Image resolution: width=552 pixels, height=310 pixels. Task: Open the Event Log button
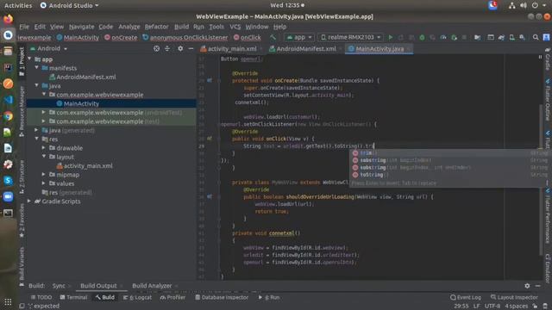[466, 297]
